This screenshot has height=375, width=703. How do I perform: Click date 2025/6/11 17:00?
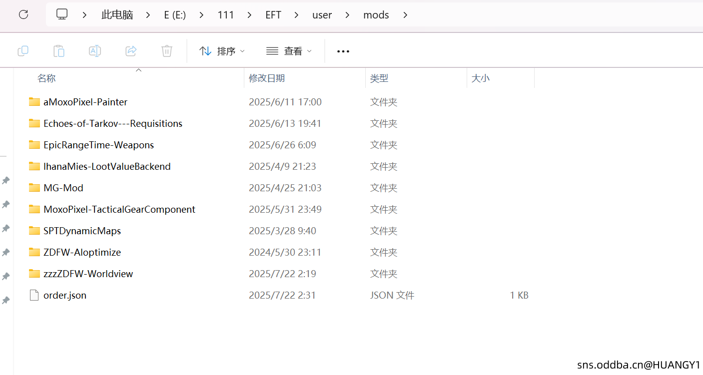[285, 102]
